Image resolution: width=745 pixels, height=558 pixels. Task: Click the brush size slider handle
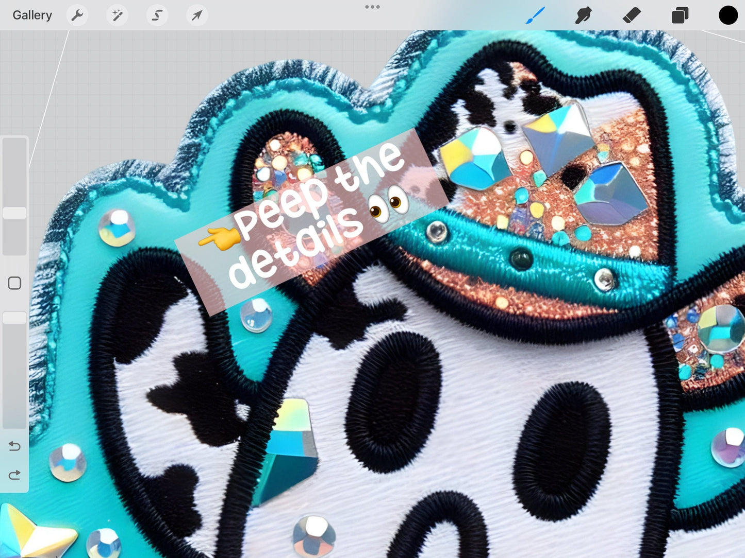(x=14, y=213)
